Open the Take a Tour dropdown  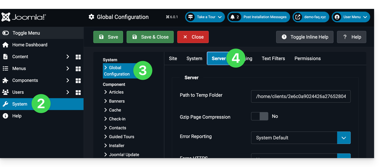tap(205, 17)
